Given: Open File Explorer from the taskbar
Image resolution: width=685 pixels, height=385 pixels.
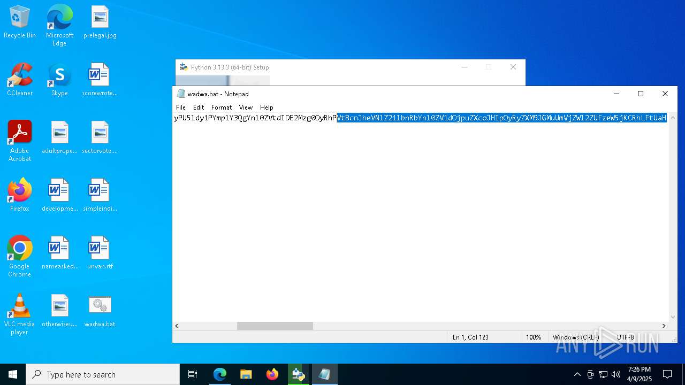Looking at the screenshot, I should click(x=246, y=374).
